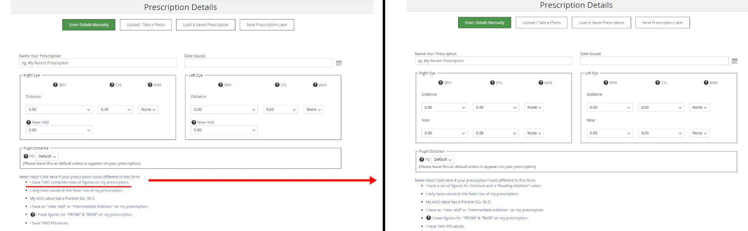
Task: Click Right Eye Near Add help icon
Action: (28, 122)
